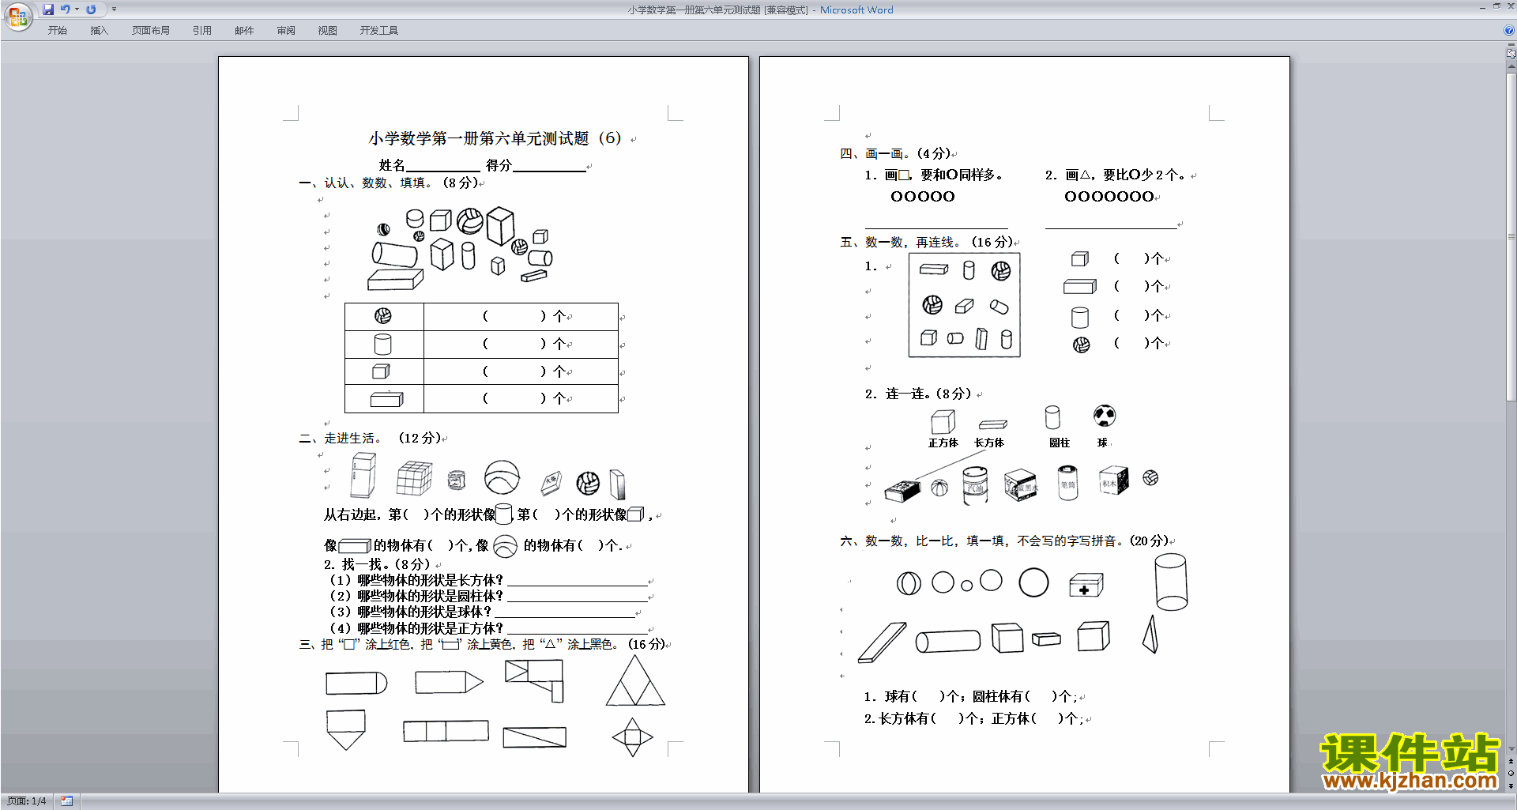Screen dimensions: 1517x810
Task: Click the row of five circles OOOOO
Action: 923,196
